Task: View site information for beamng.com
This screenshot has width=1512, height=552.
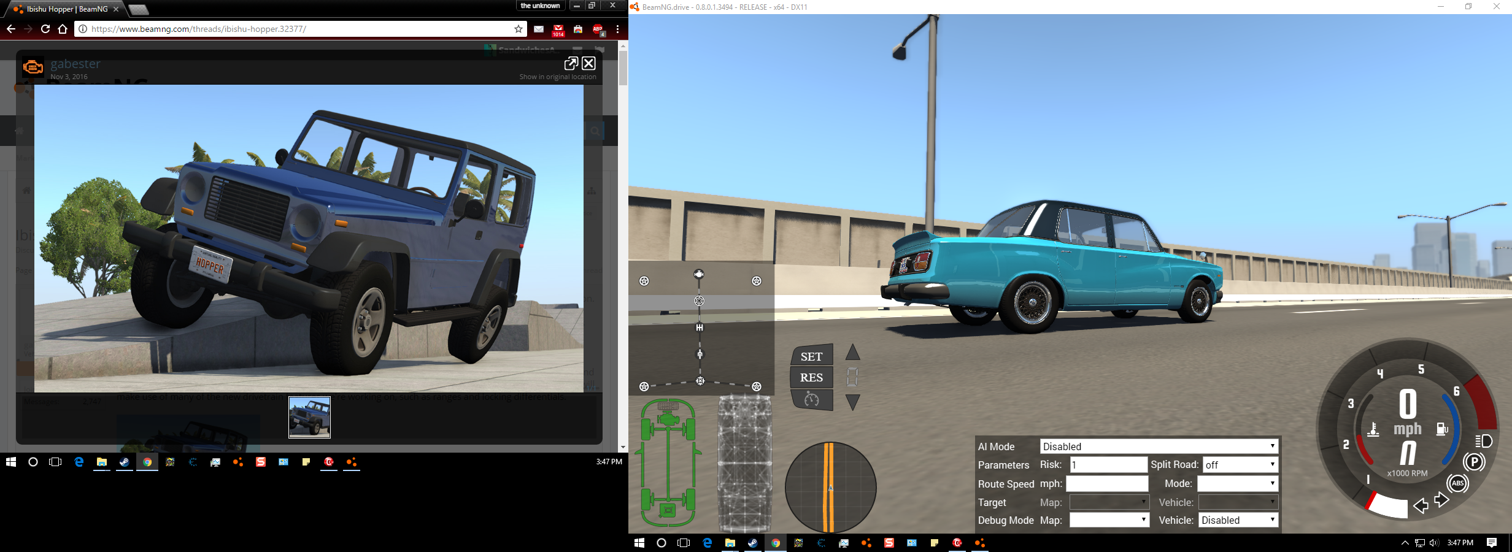Action: point(82,29)
